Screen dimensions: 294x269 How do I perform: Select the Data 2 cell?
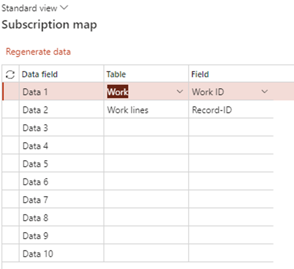pos(61,110)
